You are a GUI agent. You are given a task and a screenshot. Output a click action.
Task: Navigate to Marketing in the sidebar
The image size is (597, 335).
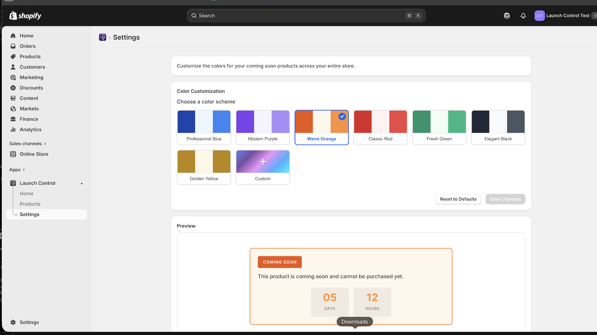tap(31, 77)
